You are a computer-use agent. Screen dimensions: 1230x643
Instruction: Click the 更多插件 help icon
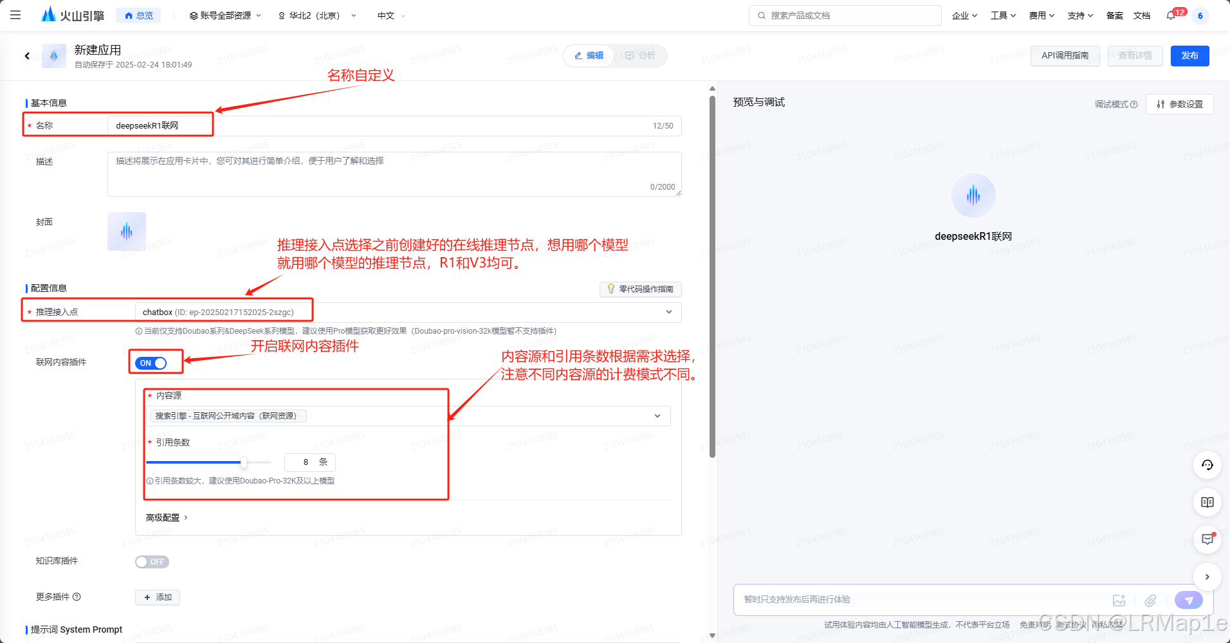pos(77,597)
